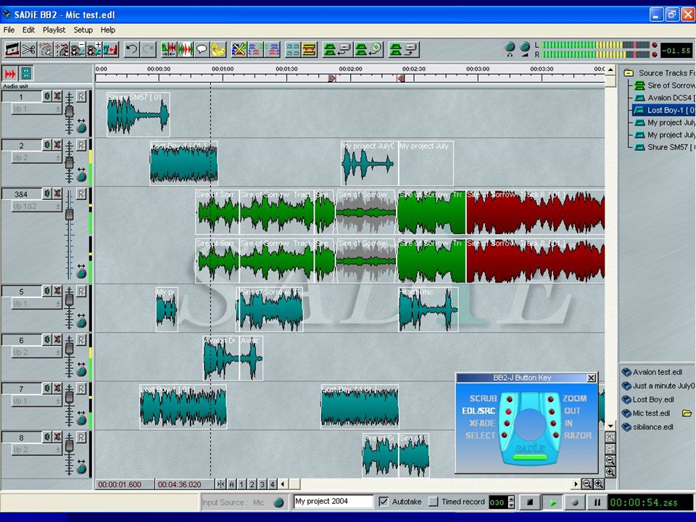Open the Help menu

108,30
